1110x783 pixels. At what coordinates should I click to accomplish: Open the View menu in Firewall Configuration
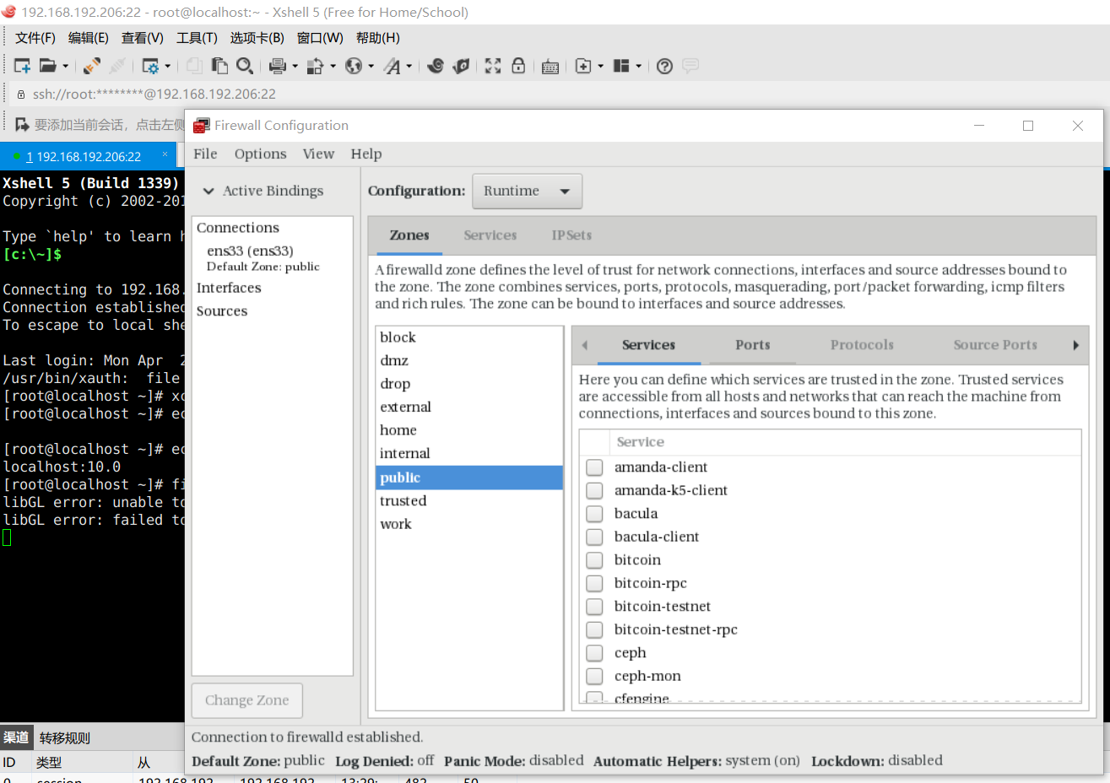click(318, 154)
